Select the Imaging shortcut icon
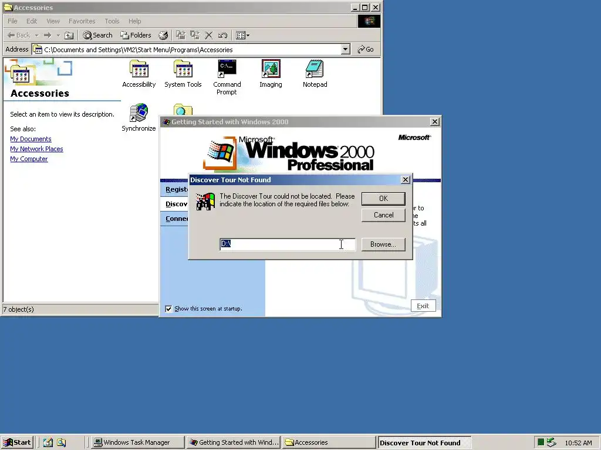Viewport: 601px width, 450px height. (x=271, y=69)
